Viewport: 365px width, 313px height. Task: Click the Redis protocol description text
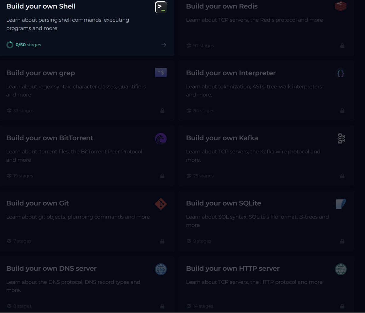[255, 20]
